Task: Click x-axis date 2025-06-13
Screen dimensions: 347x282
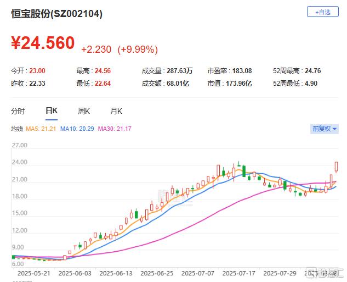Action: point(116,273)
